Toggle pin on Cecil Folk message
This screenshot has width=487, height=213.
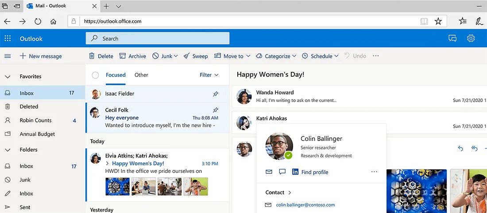click(x=216, y=110)
